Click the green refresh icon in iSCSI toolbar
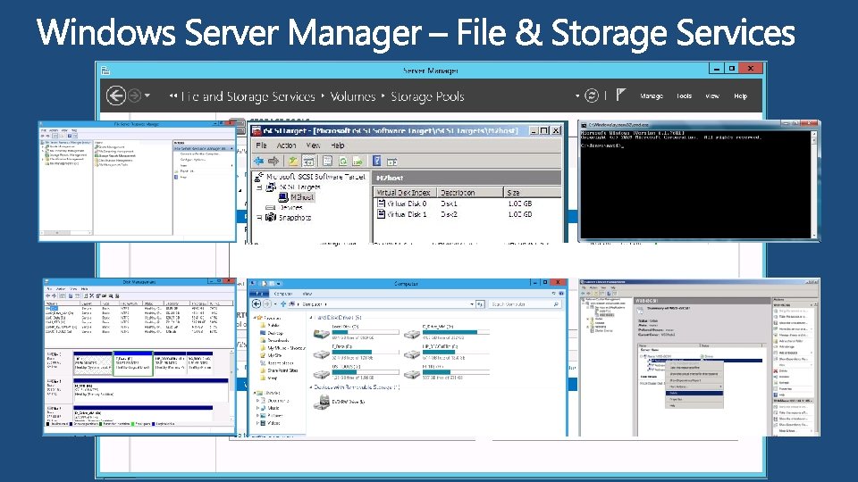The height and width of the screenshot is (482, 858). pyautogui.click(x=342, y=162)
